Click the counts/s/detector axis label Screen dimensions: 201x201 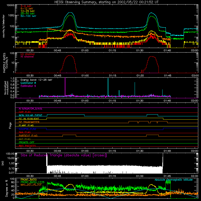4,26
